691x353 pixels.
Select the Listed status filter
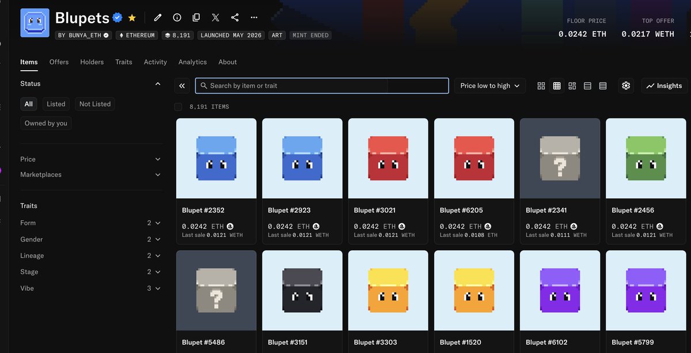pyautogui.click(x=56, y=104)
